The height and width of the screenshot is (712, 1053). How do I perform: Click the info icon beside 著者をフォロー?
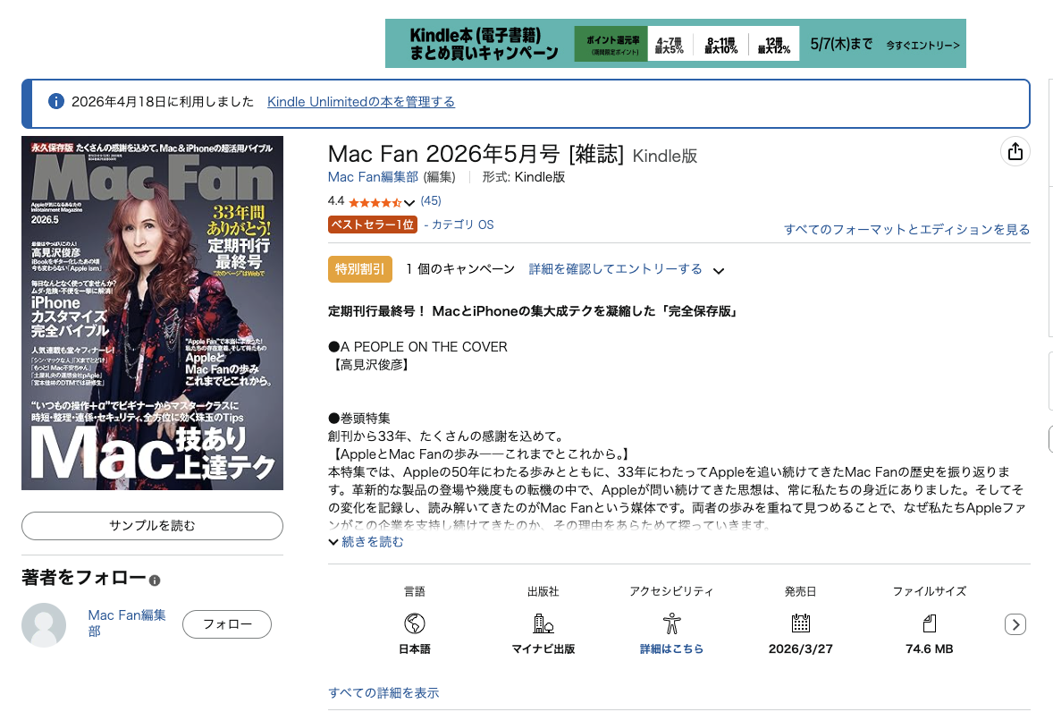tap(155, 581)
